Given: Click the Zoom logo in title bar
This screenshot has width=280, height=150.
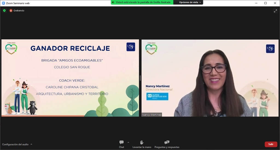Looking at the screenshot, I should (3, 3).
